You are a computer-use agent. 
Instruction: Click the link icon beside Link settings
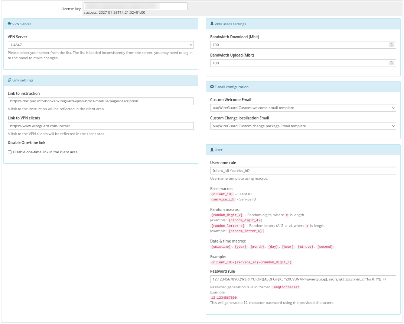click(9, 80)
